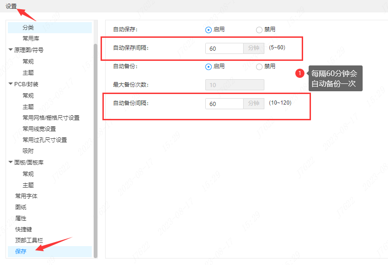Open 属性 settings
388x265 pixels.
click(x=21, y=218)
